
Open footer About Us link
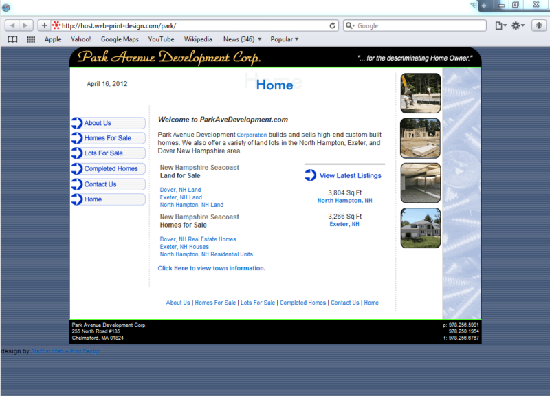tap(178, 302)
